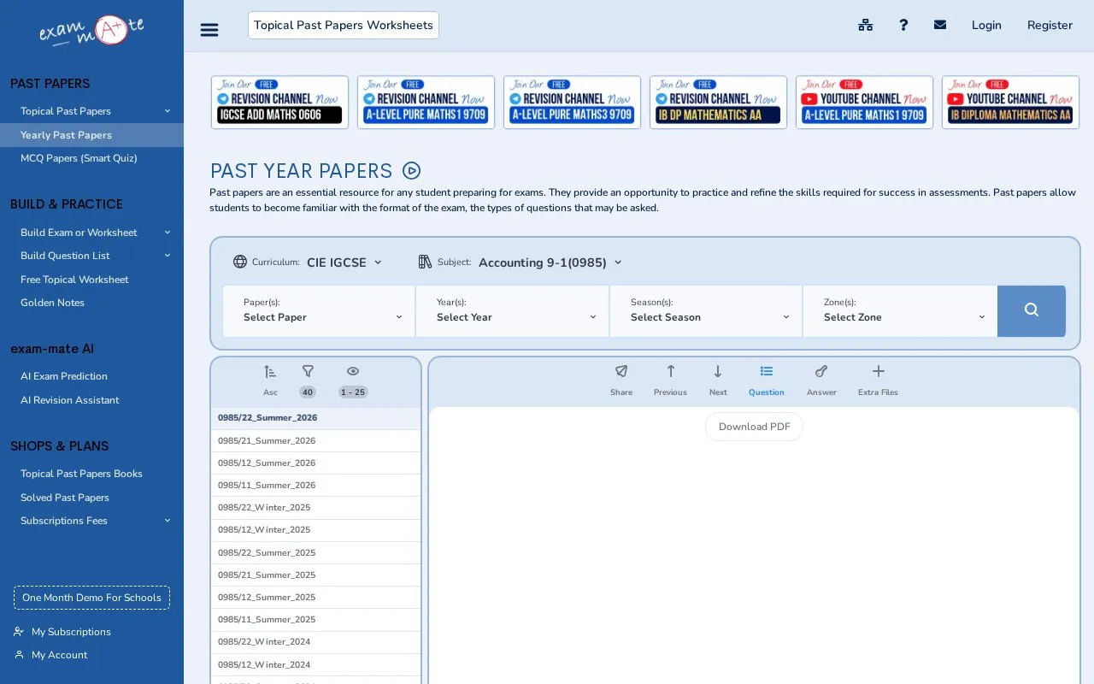Click the blue search button

point(1032,310)
